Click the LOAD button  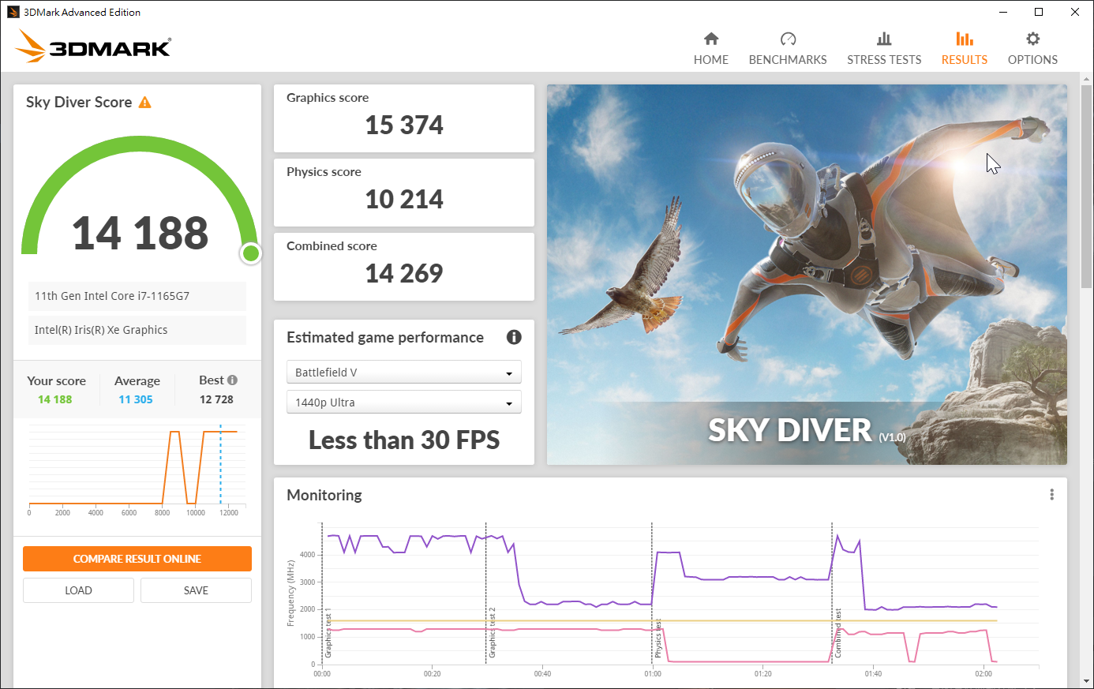pos(78,590)
